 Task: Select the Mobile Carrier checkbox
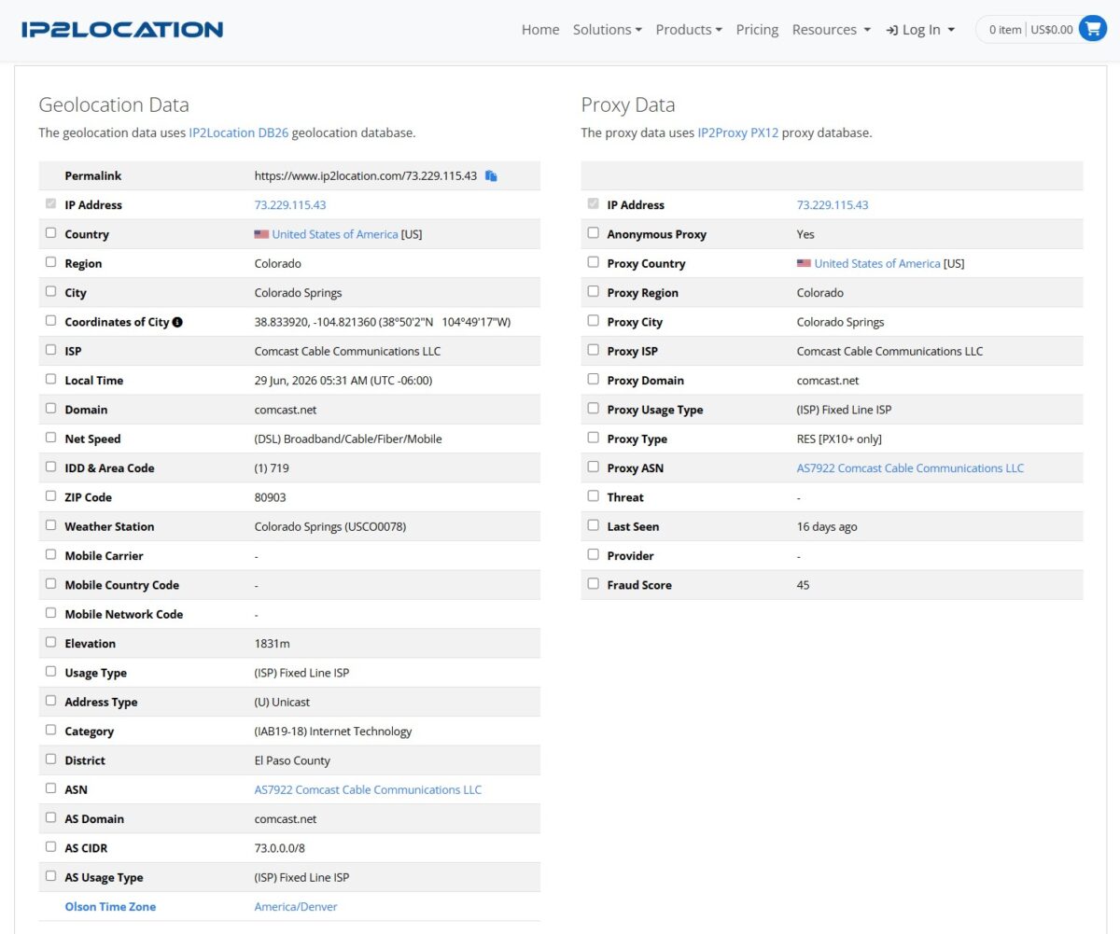50,554
